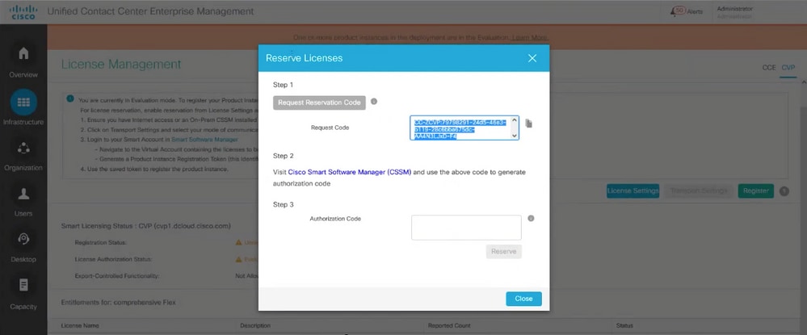807x335 pixels.
Task: Click the Transport Settings button
Action: (x=699, y=191)
